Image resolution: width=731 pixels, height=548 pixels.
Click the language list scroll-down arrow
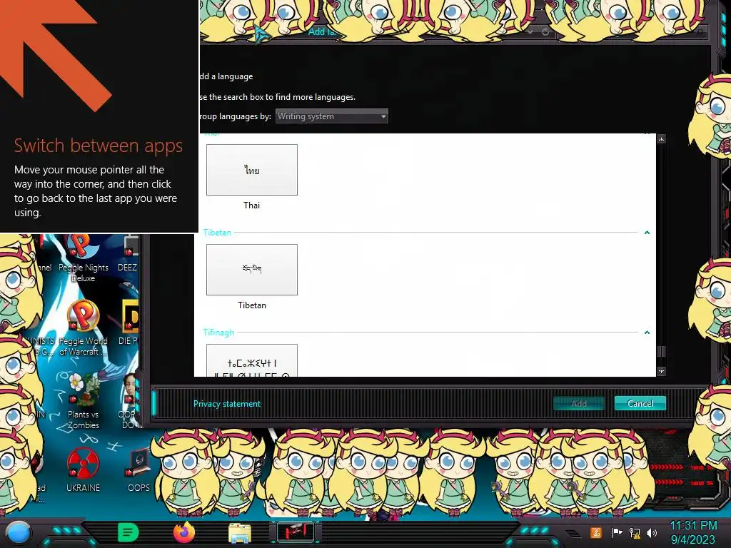pyautogui.click(x=661, y=371)
